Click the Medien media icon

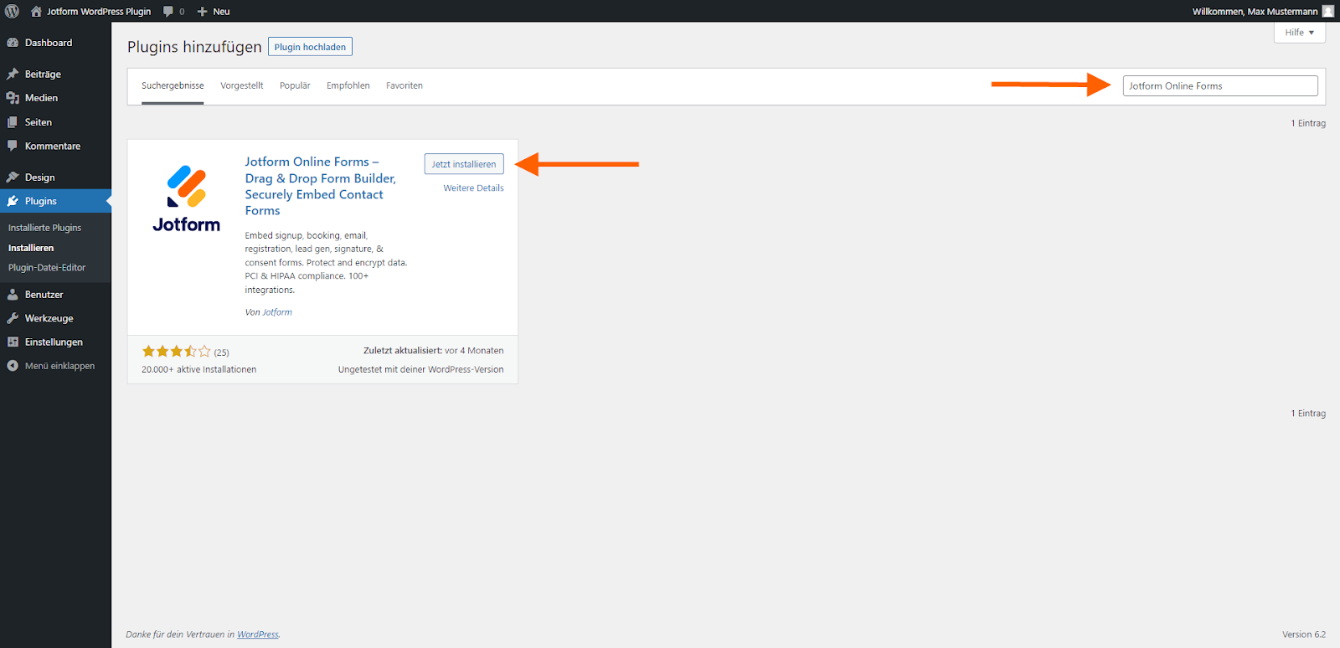tap(13, 98)
